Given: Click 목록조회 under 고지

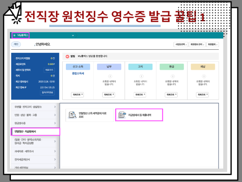Looking at the screenshot, I should [x=140, y=95].
